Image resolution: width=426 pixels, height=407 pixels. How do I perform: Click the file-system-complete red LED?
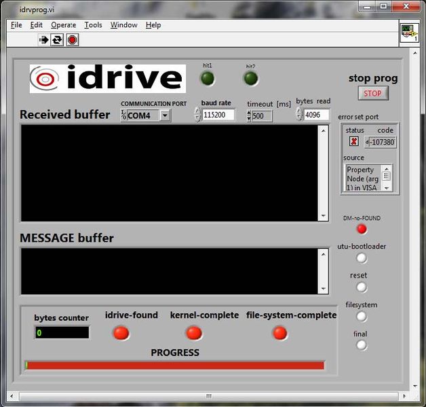pyautogui.click(x=279, y=332)
